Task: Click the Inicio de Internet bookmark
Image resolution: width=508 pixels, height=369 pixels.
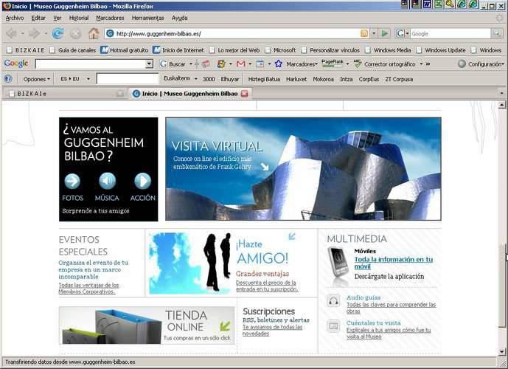Action: coord(178,50)
